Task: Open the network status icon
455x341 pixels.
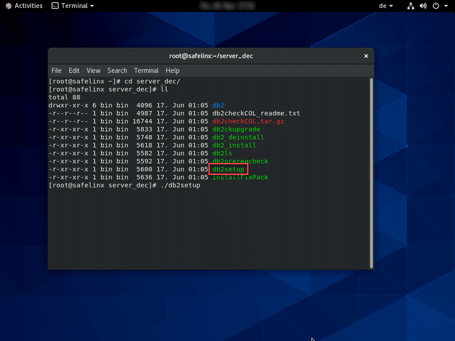Action: (x=411, y=6)
